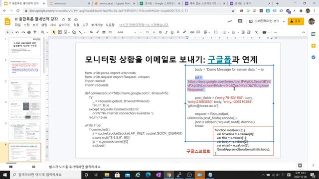319x179 pixels.
Task: Click the insert link icon
Action: coord(192,32)
